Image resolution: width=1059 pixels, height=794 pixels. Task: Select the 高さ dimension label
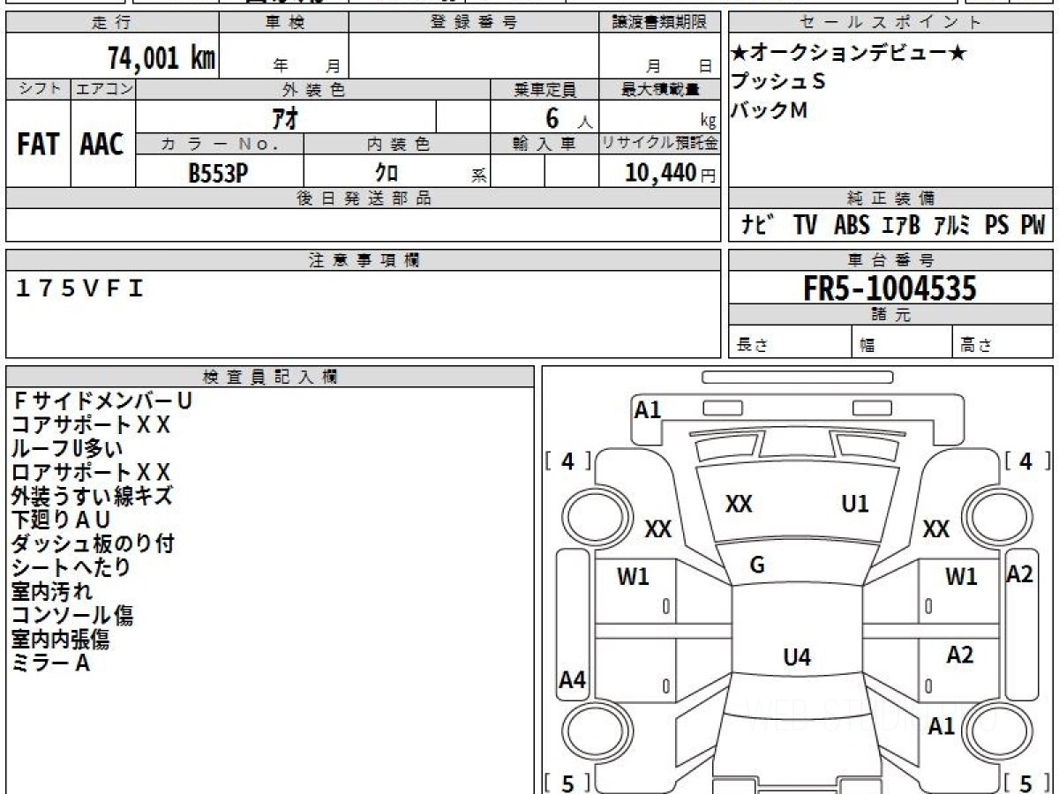click(977, 345)
